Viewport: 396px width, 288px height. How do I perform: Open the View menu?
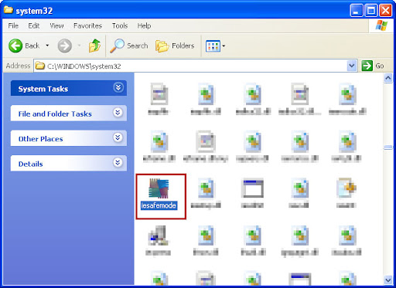click(x=56, y=25)
